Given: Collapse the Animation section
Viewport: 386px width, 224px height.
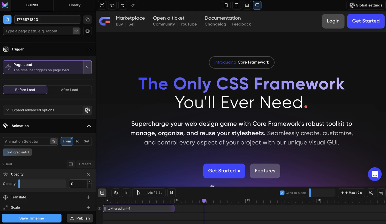Looking at the screenshot, I should click(x=89, y=126).
